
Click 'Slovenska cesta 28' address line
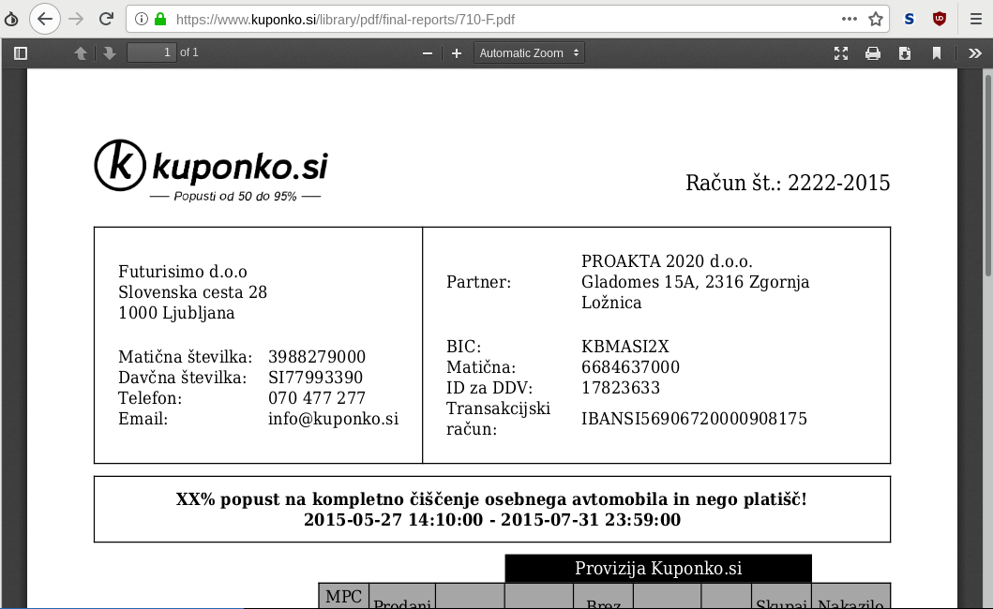(x=192, y=291)
